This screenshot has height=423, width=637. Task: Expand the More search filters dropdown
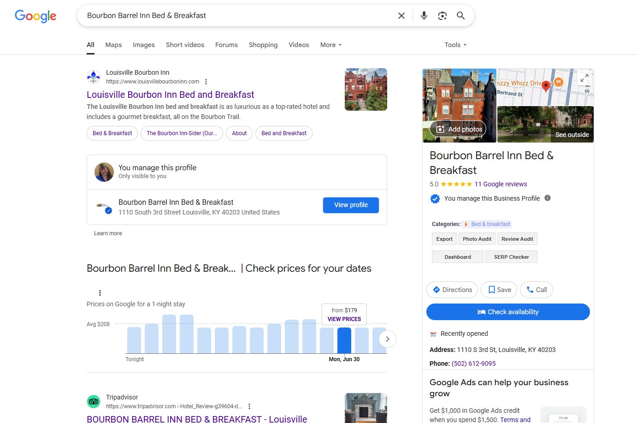pos(331,45)
